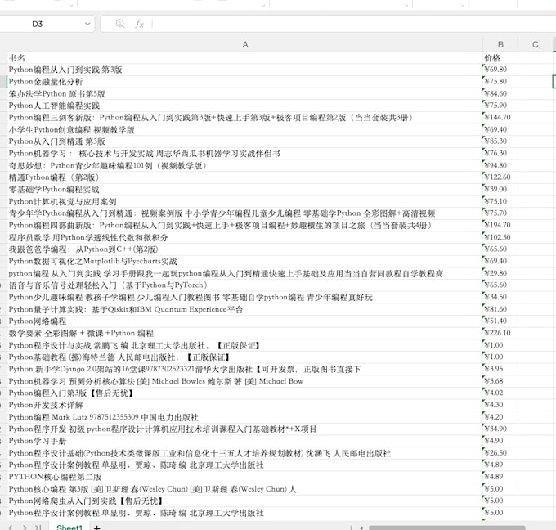Select header cell 书名
Screen dimensions: 556x530
tap(245, 58)
